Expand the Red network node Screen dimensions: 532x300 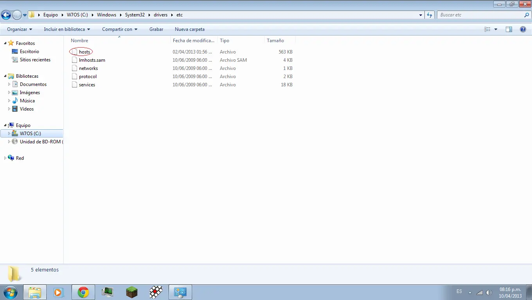[5, 158]
